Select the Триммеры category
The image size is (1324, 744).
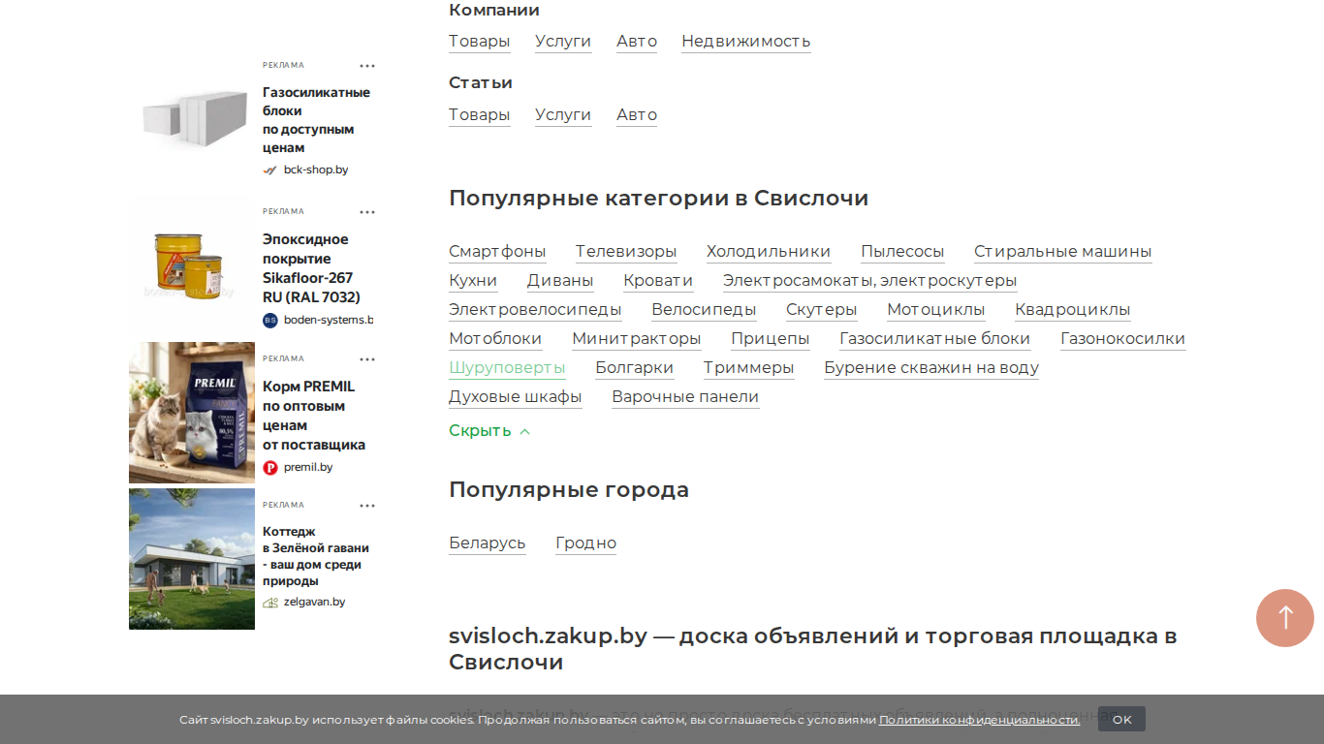tap(749, 368)
